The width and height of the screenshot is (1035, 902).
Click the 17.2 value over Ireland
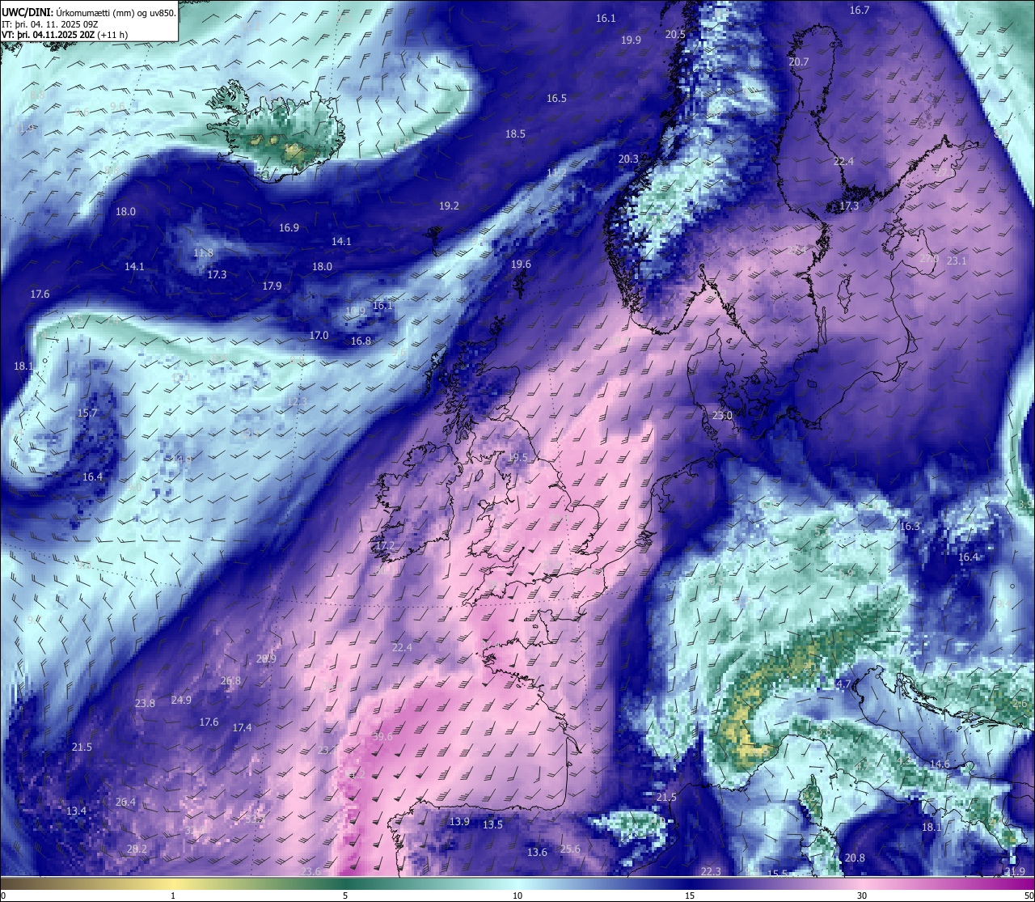point(385,546)
